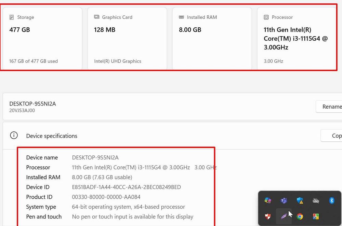Click the red McAfee shield icon
The width and height of the screenshot is (342, 226).
(x=268, y=216)
